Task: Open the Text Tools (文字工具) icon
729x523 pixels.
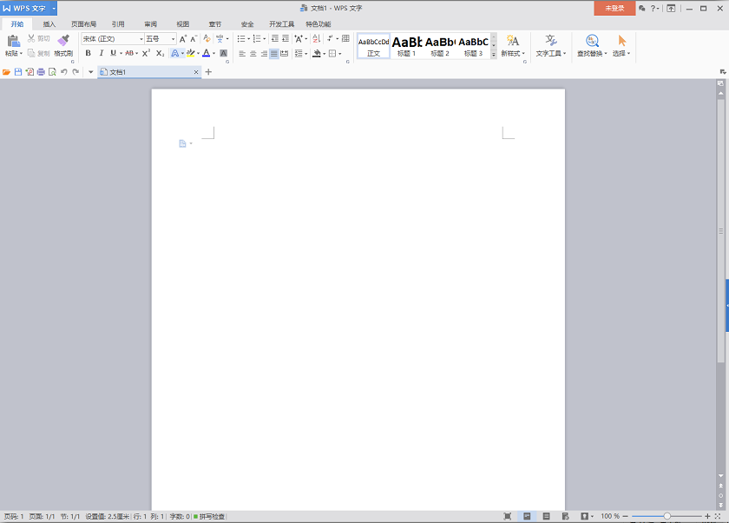Action: (x=550, y=41)
